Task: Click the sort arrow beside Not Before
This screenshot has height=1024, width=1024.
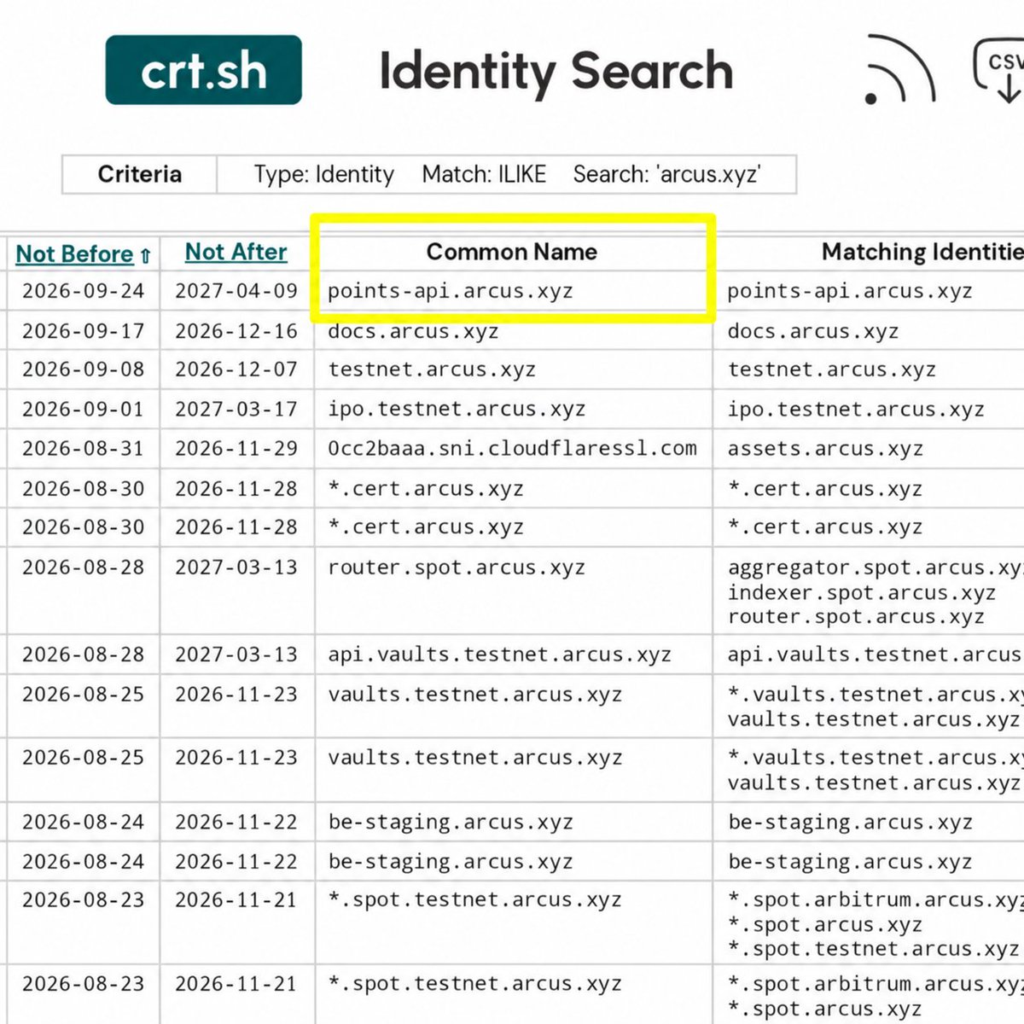Action: point(145,255)
